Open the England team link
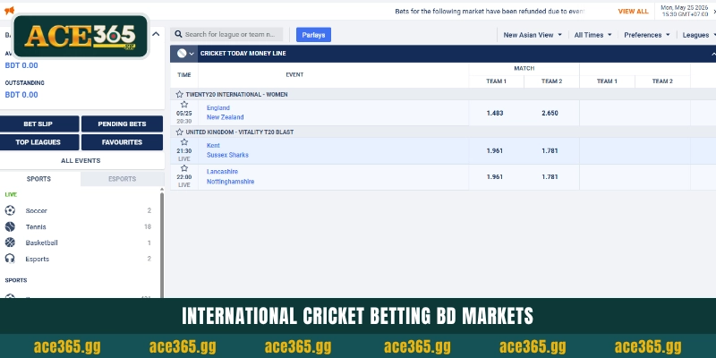The width and height of the screenshot is (716, 358). click(x=218, y=107)
